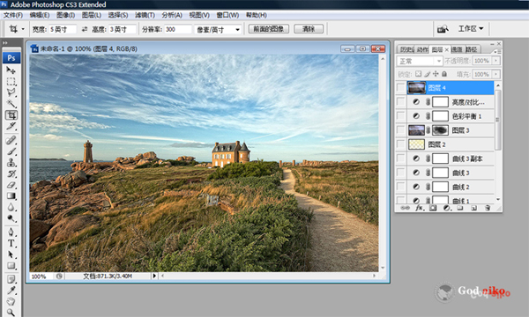This screenshot has height=317, width=529.
Task: Delete layer with trash icon
Action: (x=488, y=208)
